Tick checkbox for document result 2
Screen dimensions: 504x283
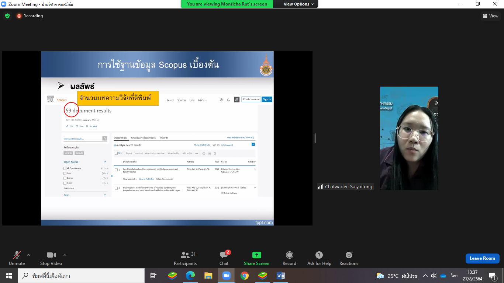(x=116, y=188)
